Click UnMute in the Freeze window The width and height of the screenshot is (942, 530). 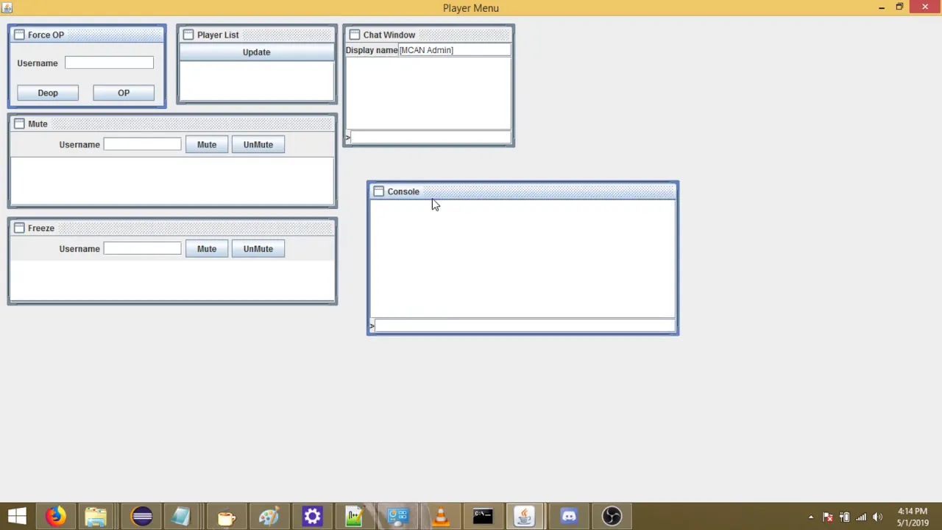tap(258, 249)
